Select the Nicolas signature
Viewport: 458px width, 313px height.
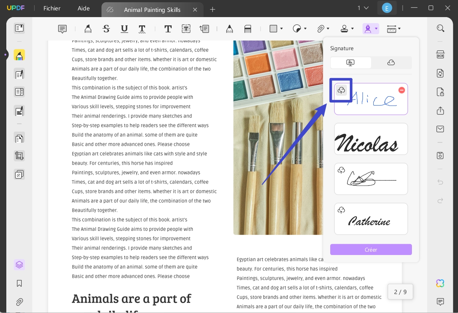tap(371, 139)
